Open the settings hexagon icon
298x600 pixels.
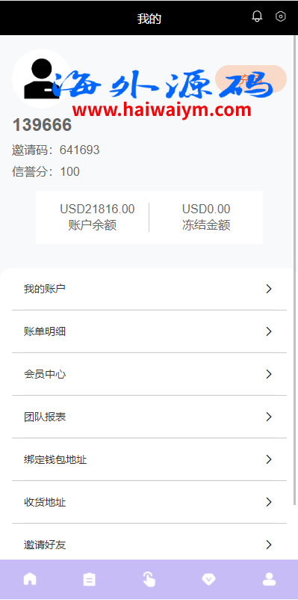(281, 16)
